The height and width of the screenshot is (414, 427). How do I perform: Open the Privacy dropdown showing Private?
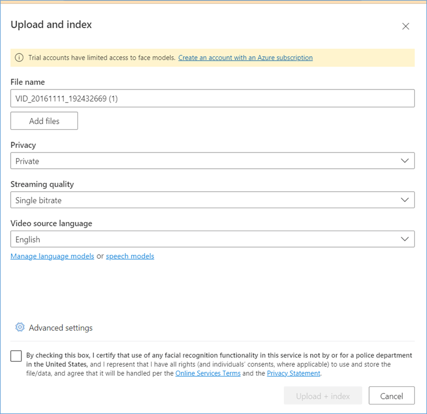[x=212, y=161]
